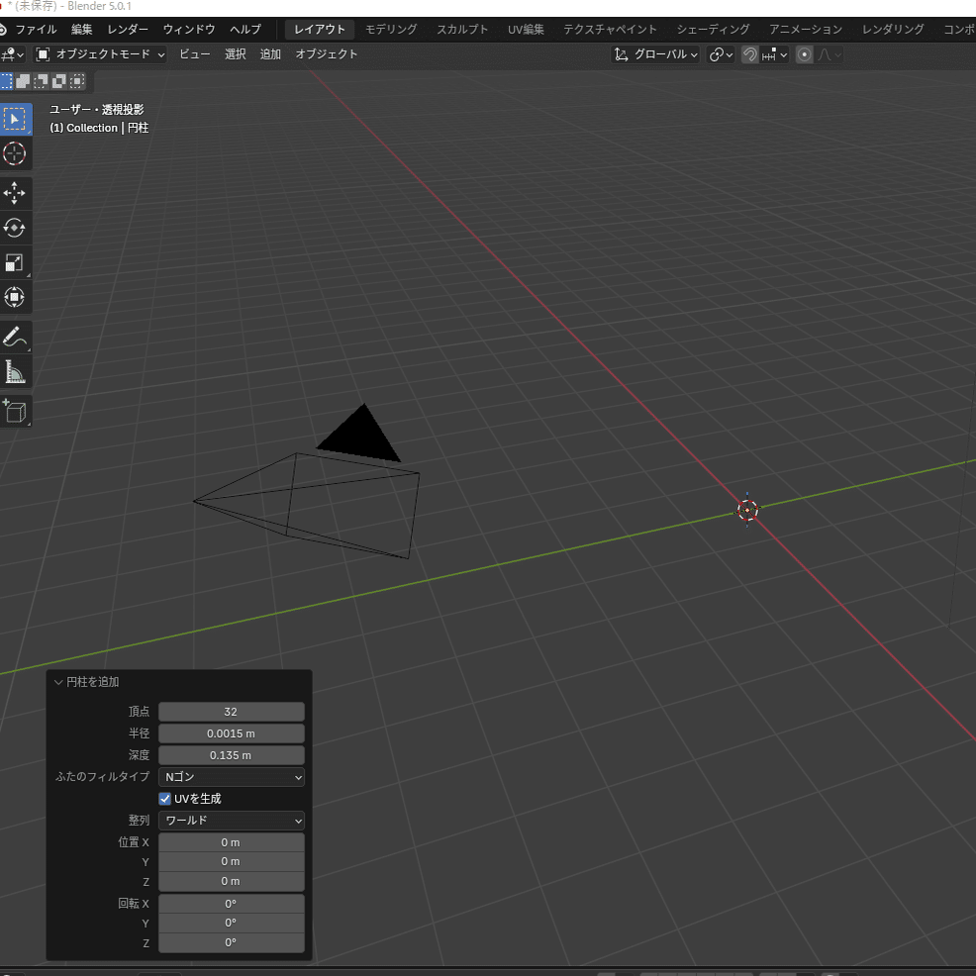This screenshot has height=976, width=976.
Task: Click the ユーザー・透視投影 view label
Action: (96, 110)
